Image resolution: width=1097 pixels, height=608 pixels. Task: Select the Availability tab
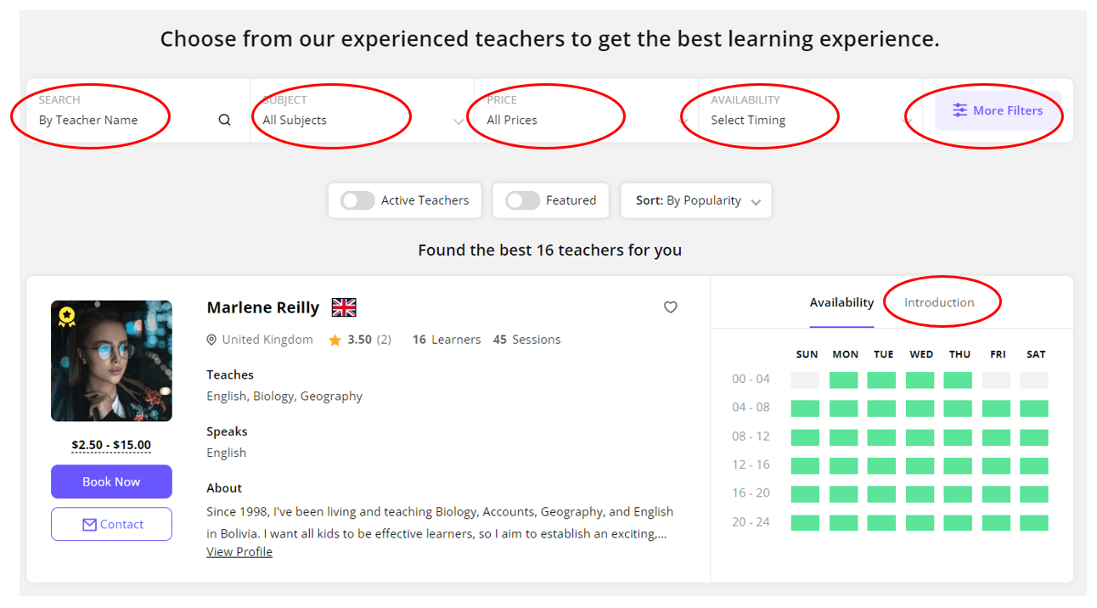pyautogui.click(x=841, y=302)
